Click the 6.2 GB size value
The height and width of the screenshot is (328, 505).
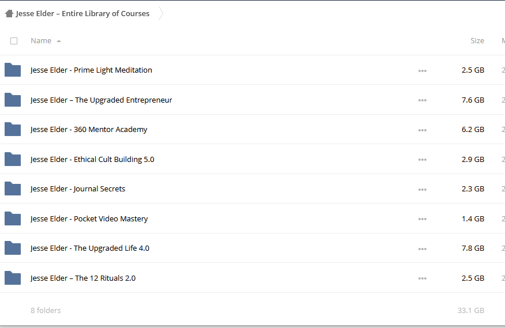tap(473, 130)
